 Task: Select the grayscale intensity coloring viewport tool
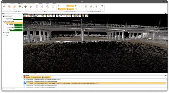click(27, 16)
